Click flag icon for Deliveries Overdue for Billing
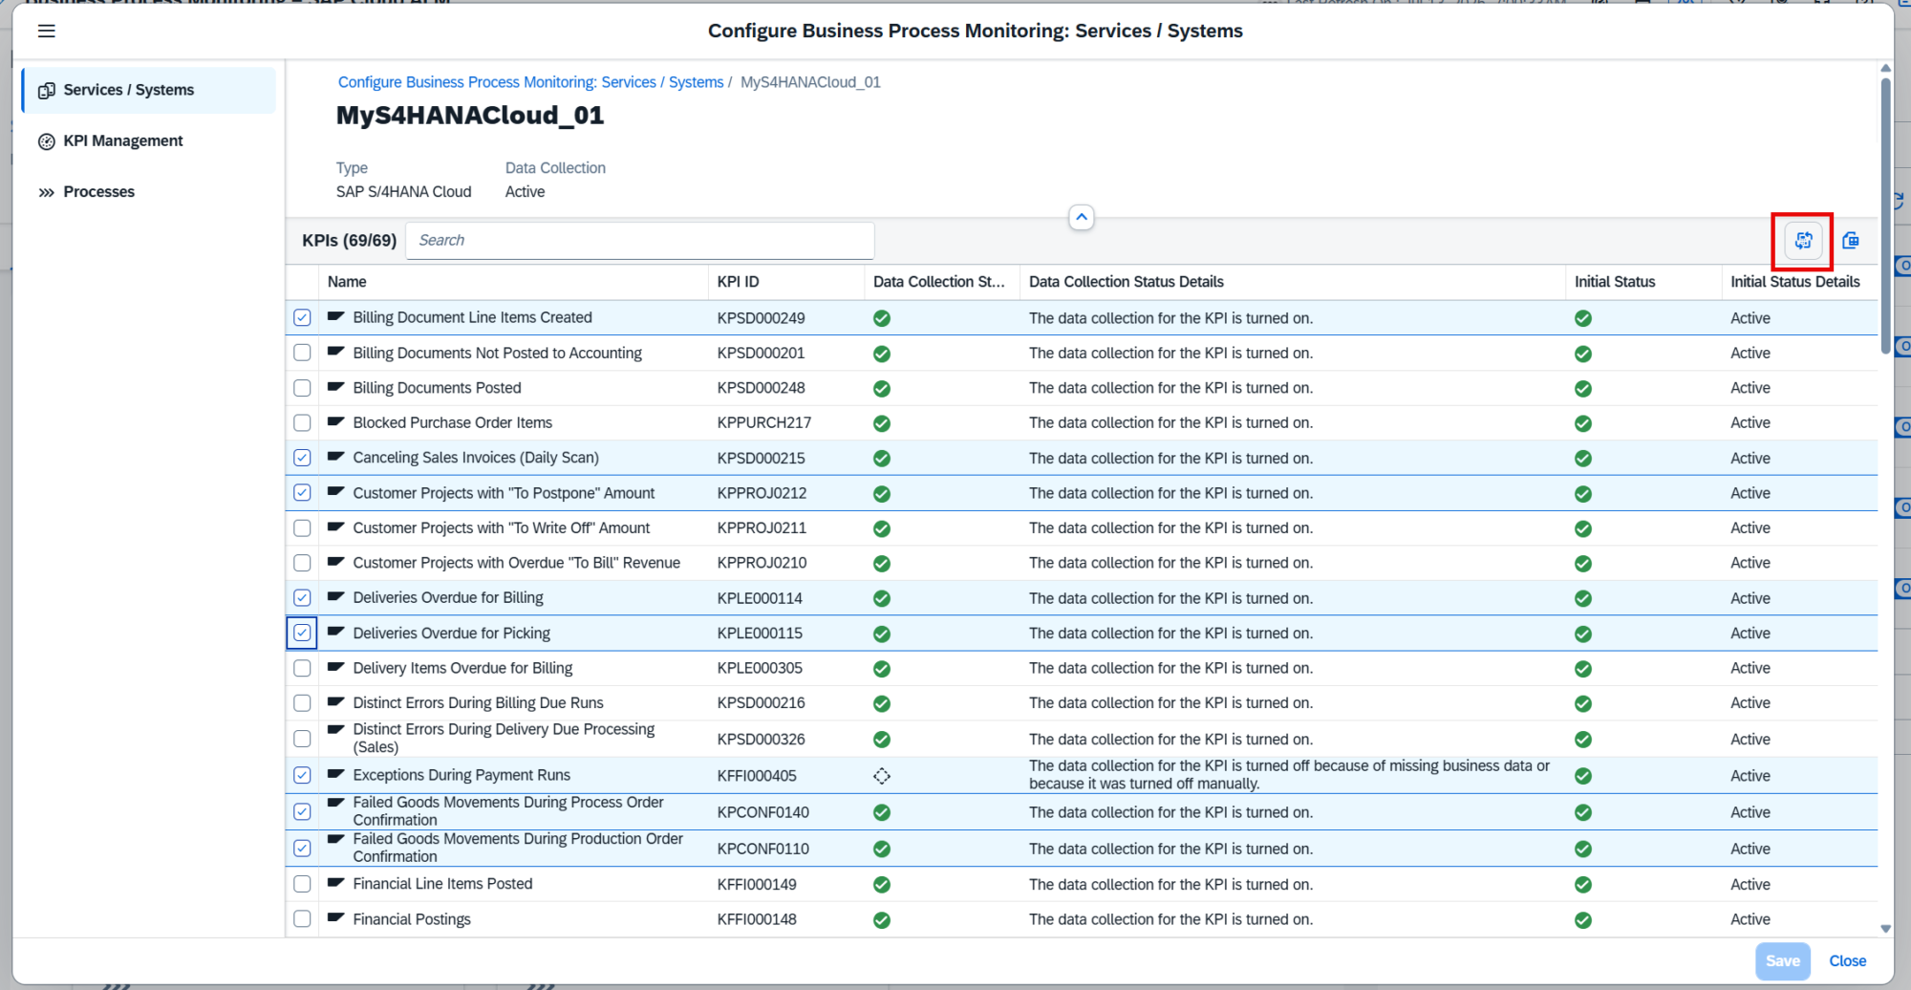 pos(335,596)
